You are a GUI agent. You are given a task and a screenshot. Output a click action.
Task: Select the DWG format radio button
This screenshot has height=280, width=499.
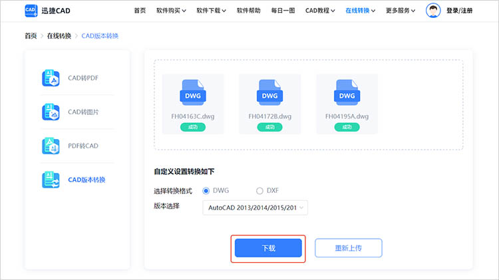pos(206,191)
